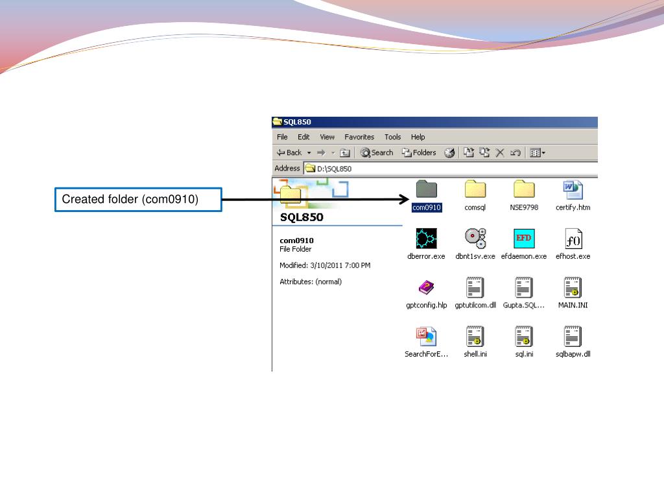Image resolution: width=664 pixels, height=498 pixels.
Task: Open the File menu
Action: click(282, 137)
